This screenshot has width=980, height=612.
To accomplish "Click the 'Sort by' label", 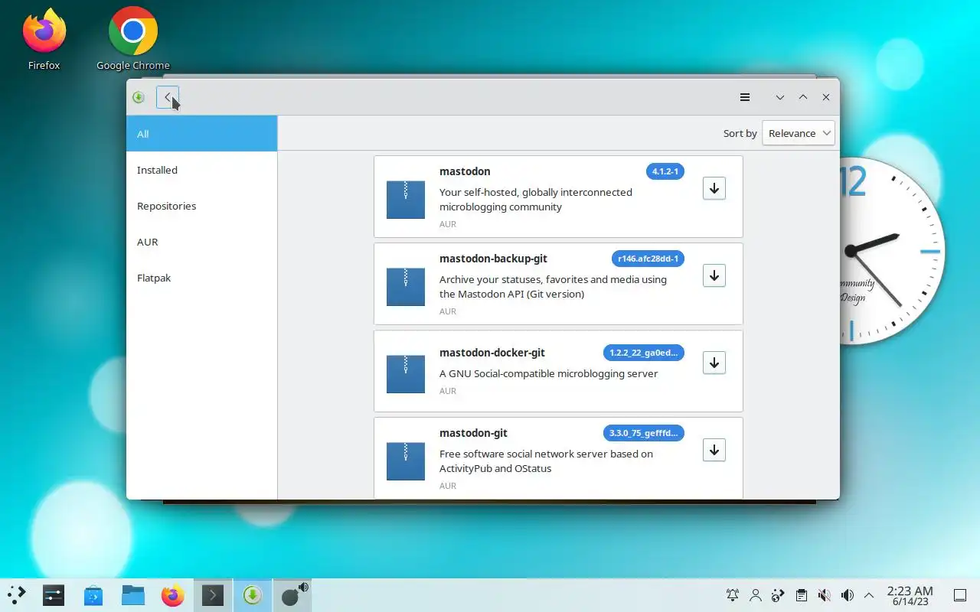I will coord(740,133).
